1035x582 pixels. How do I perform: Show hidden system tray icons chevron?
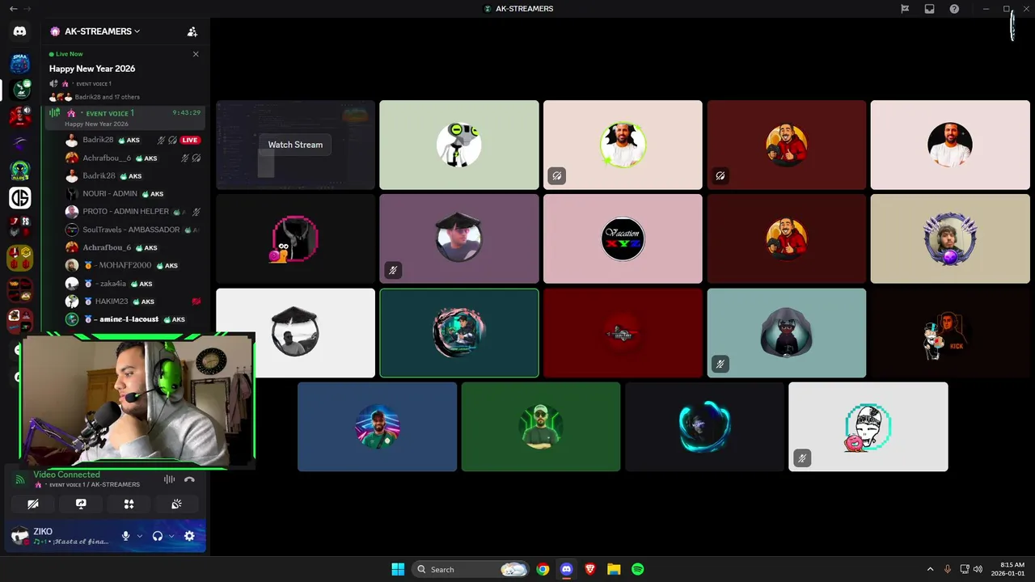tap(930, 569)
